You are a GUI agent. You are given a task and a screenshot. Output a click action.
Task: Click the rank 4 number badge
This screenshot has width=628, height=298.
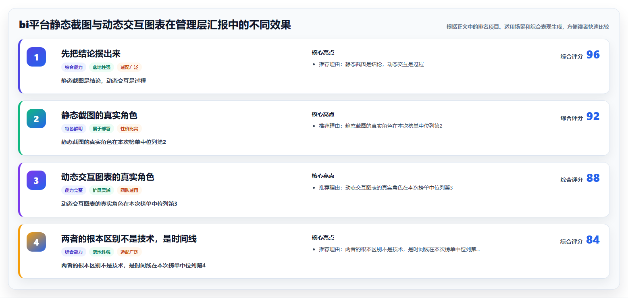pyautogui.click(x=36, y=242)
